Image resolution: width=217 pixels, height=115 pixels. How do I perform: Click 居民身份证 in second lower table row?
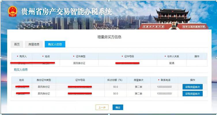tap(44, 94)
